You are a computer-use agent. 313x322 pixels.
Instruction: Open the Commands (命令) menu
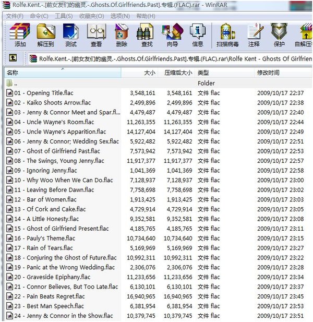(x=39, y=16)
